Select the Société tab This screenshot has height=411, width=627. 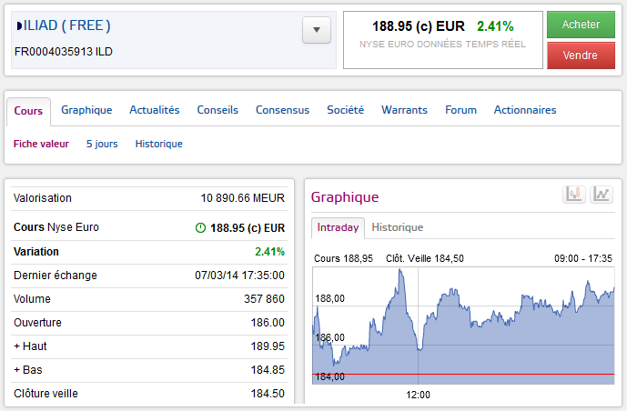(345, 110)
